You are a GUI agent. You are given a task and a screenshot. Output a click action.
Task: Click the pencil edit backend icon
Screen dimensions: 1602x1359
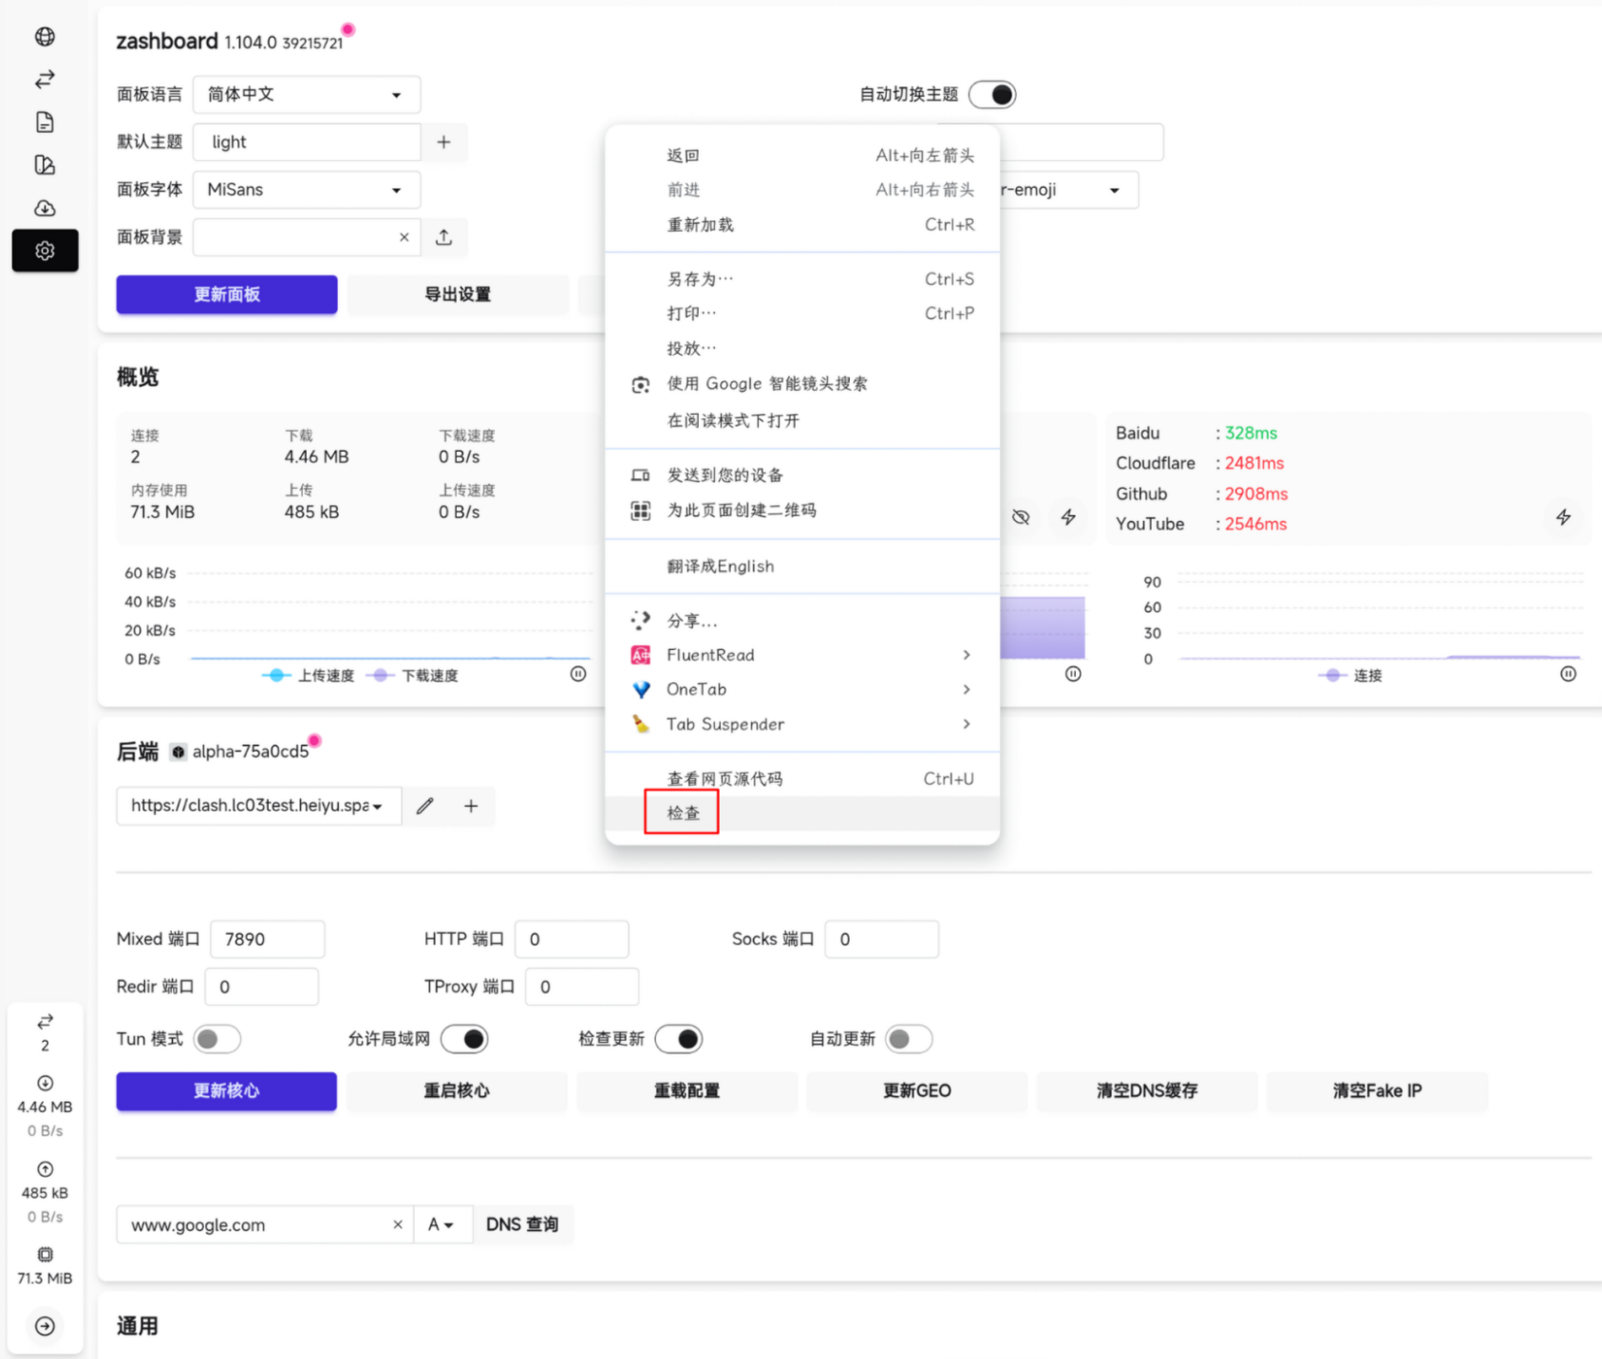pyautogui.click(x=424, y=806)
